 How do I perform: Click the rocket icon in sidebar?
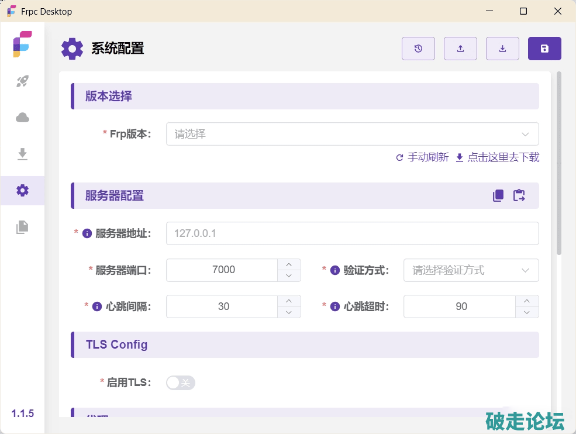click(22, 81)
